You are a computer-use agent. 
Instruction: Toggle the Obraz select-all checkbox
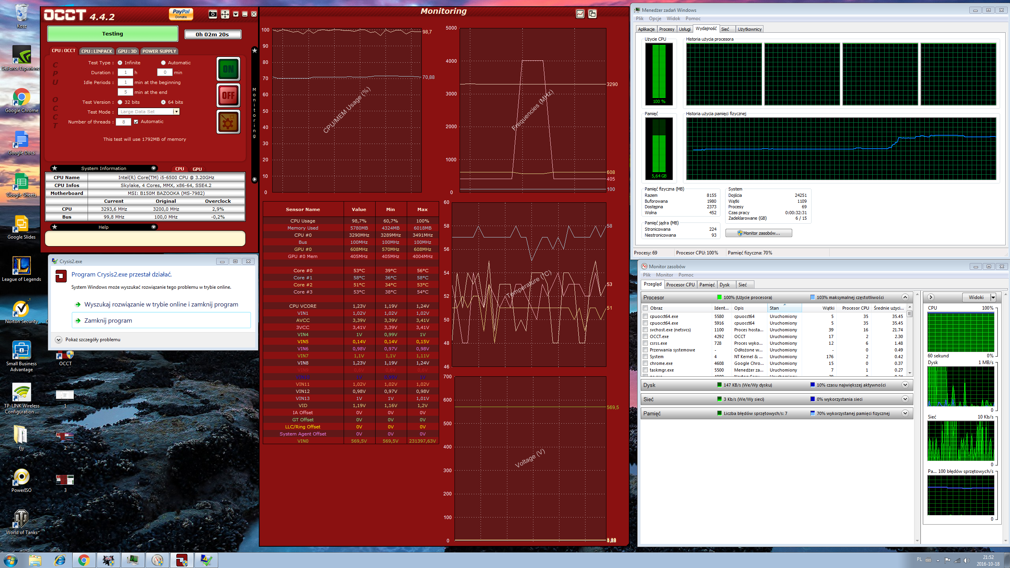(645, 308)
